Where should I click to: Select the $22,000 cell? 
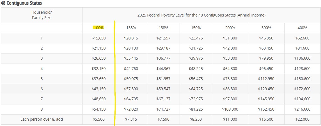[x=302, y=119]
